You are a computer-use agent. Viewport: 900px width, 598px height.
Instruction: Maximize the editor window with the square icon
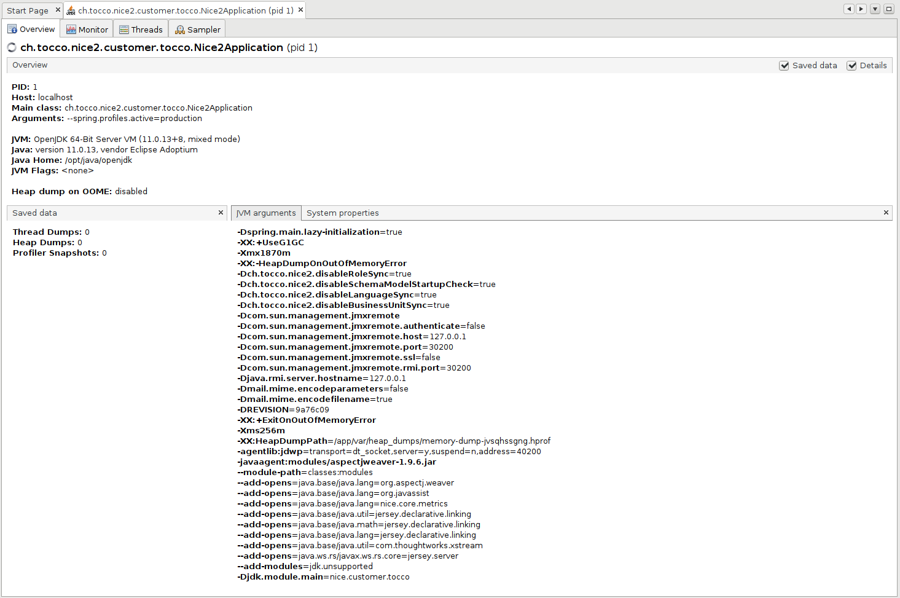pyautogui.click(x=888, y=9)
